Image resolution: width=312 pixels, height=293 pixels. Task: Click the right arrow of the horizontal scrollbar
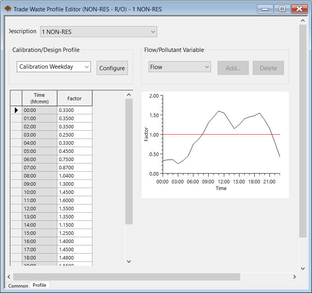click(295, 277)
